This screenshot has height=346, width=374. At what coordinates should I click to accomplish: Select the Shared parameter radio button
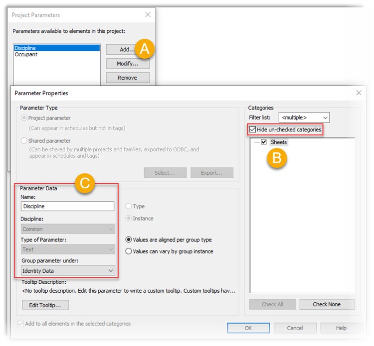24,141
